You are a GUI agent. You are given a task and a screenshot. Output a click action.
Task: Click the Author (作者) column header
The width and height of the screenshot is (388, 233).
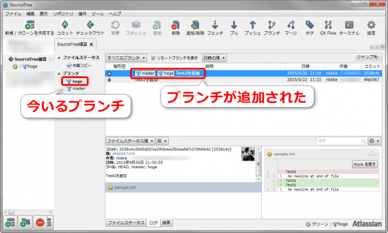click(343, 66)
